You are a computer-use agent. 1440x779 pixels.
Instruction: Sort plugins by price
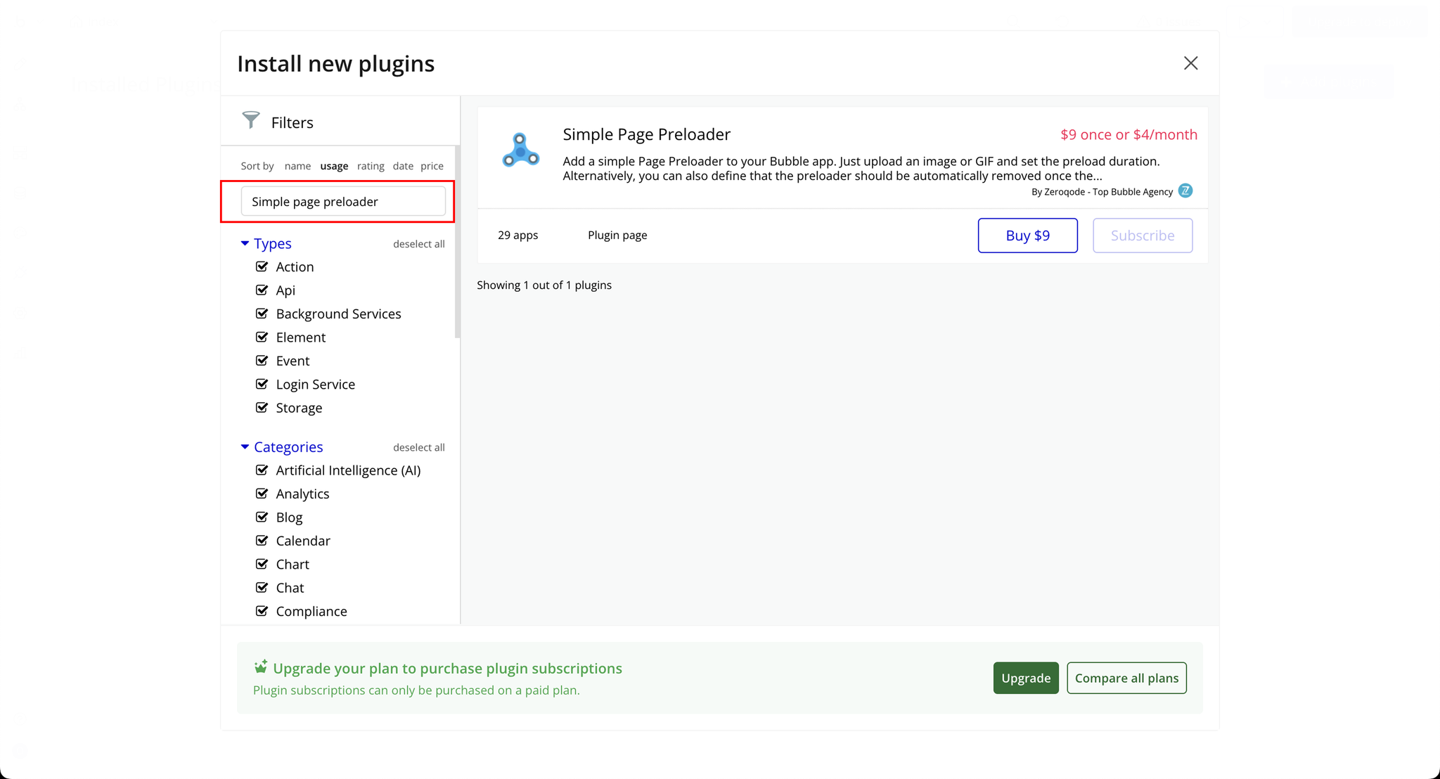click(432, 166)
